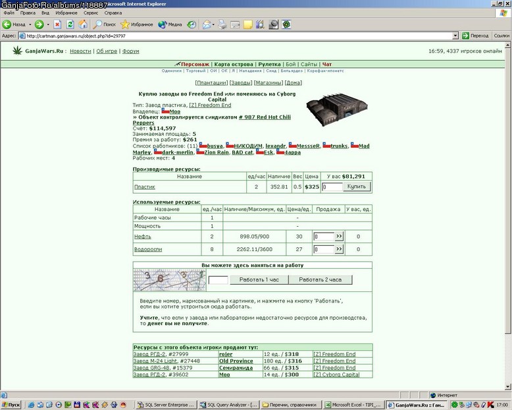This screenshot has width=512, height=410.
Task: Go to browser Home icon
Action: coord(83,24)
